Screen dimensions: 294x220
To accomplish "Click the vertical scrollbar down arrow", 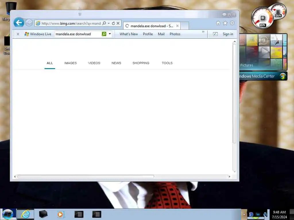I will (234, 172).
